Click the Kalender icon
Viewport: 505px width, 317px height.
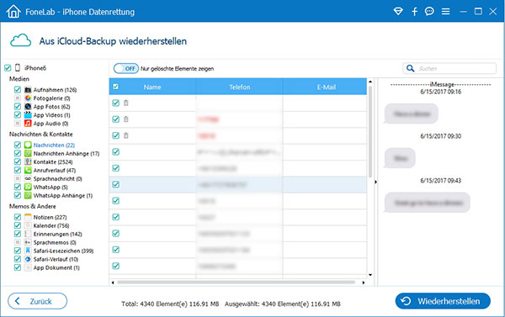coord(28,225)
